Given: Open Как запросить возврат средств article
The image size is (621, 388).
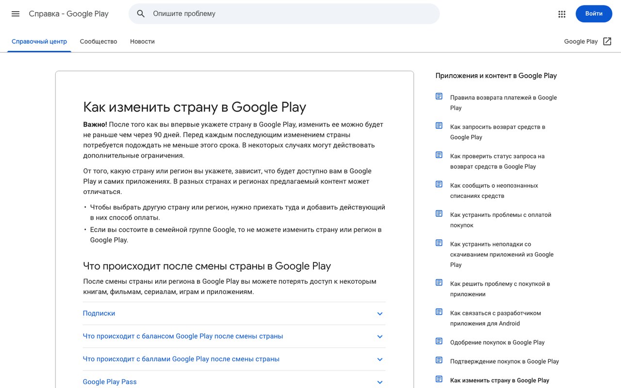Looking at the screenshot, I should [x=498, y=132].
